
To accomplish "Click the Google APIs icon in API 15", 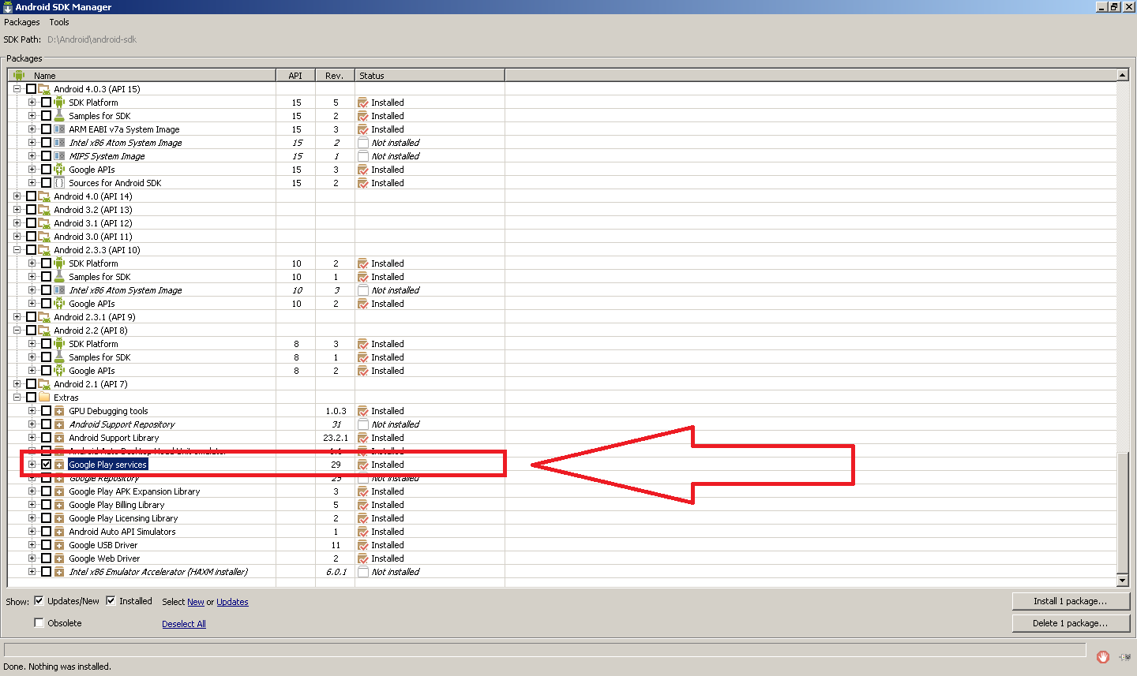I will [x=59, y=170].
